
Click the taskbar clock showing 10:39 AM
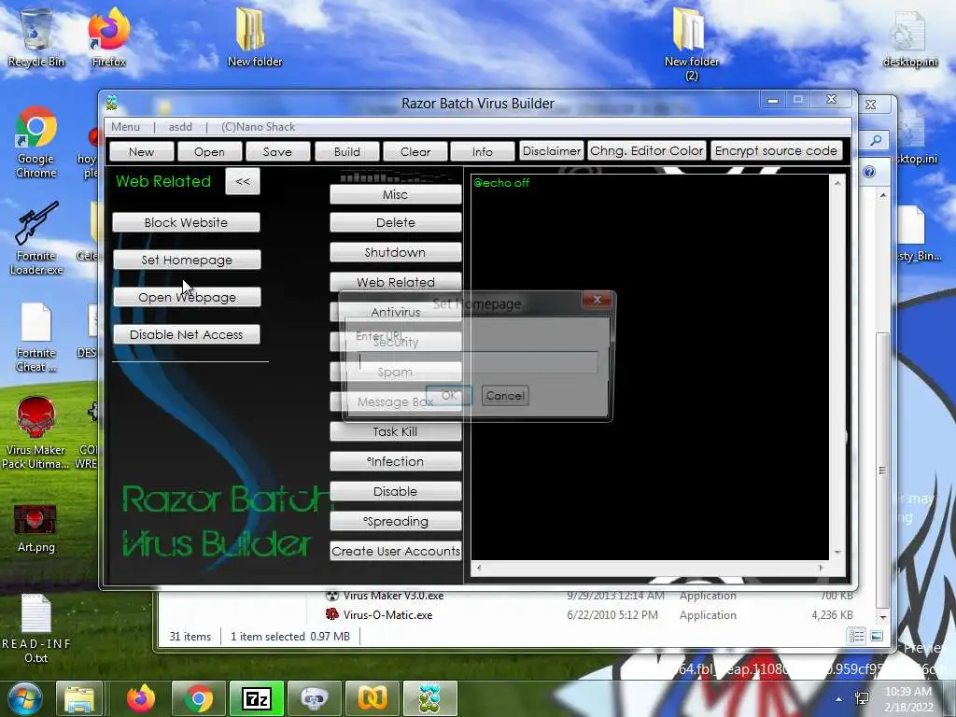908,699
